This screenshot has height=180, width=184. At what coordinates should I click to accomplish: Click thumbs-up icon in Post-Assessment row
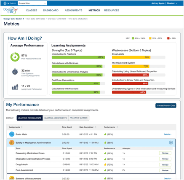(105, 170)
